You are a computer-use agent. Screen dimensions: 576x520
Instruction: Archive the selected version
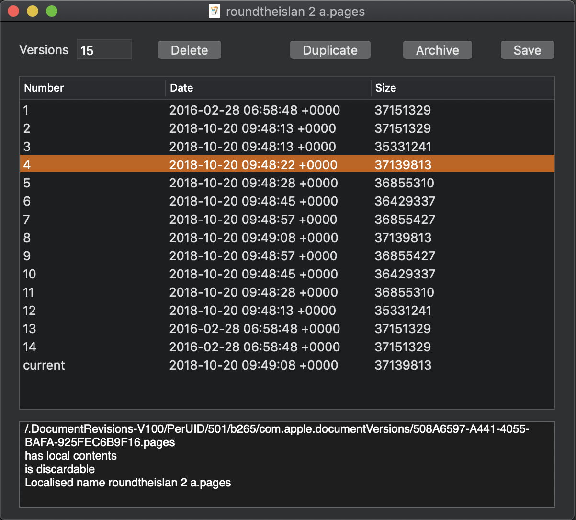pos(437,50)
